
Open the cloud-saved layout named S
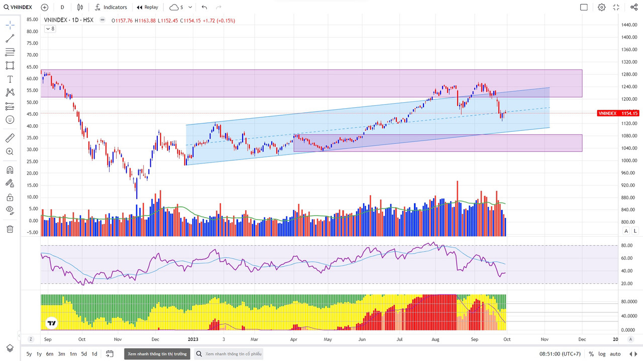176,7
